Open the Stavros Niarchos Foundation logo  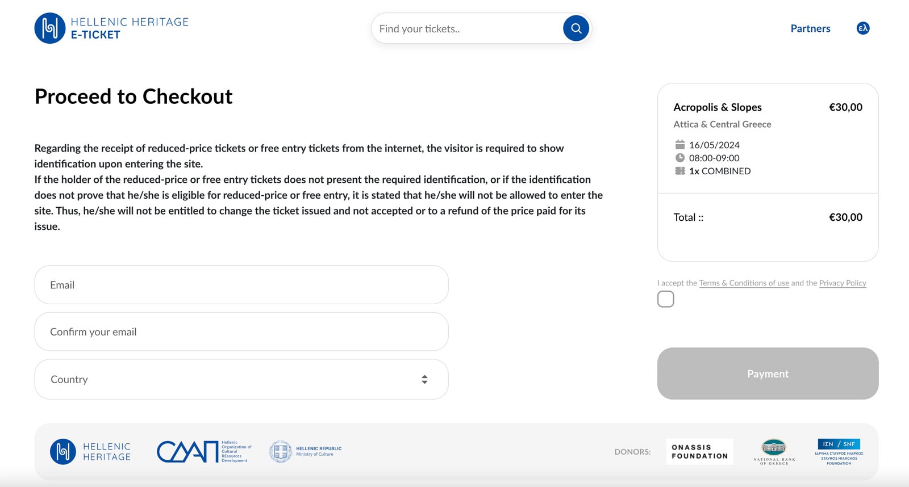click(x=839, y=452)
